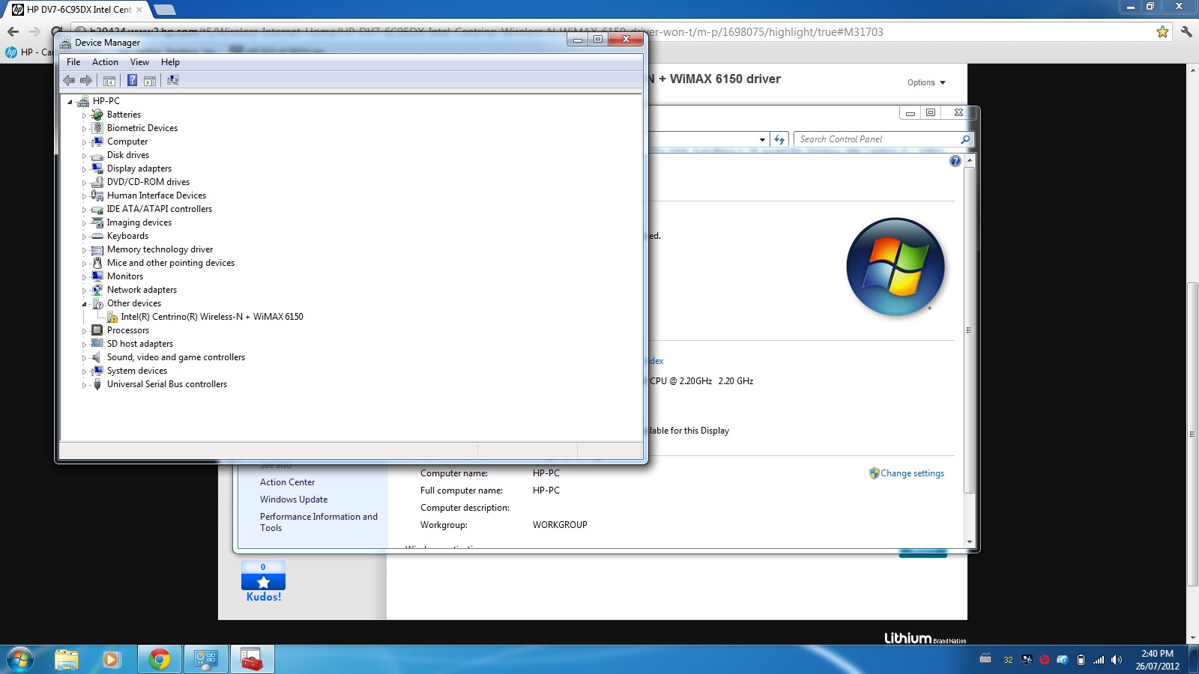Open the volume speaker tray icon
Viewport: 1199px width, 674px height.
tap(1117, 660)
